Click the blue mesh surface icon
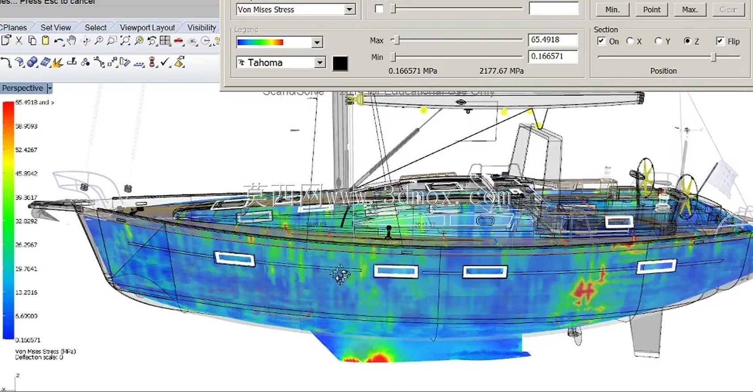This screenshot has height=392, width=753. 45,63
